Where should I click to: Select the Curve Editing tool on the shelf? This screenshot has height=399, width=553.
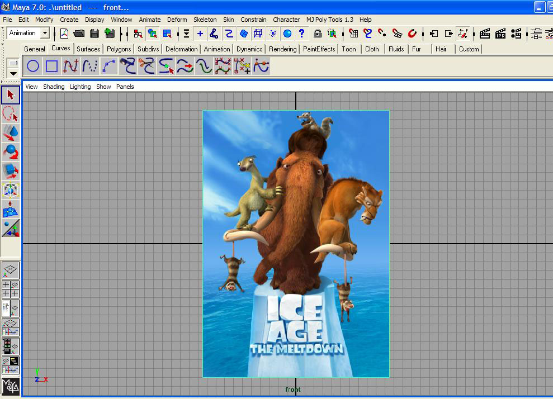[261, 66]
